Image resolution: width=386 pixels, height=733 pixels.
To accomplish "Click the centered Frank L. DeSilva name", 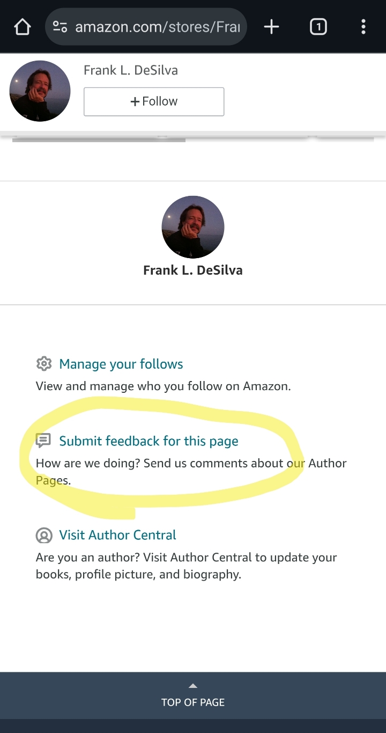I will 193,270.
